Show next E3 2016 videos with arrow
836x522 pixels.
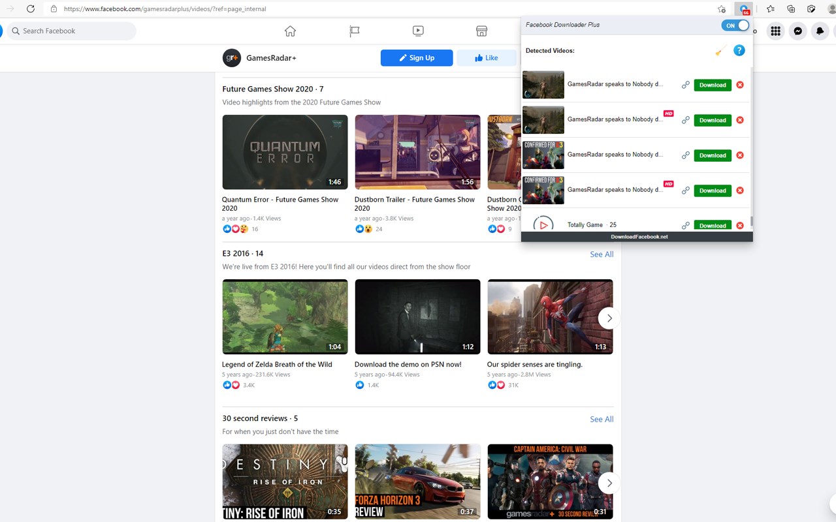[609, 318]
